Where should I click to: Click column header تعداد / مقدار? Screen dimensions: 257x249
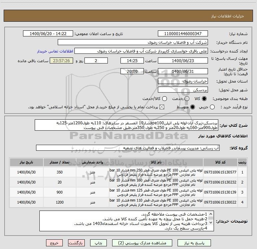[60, 162]
